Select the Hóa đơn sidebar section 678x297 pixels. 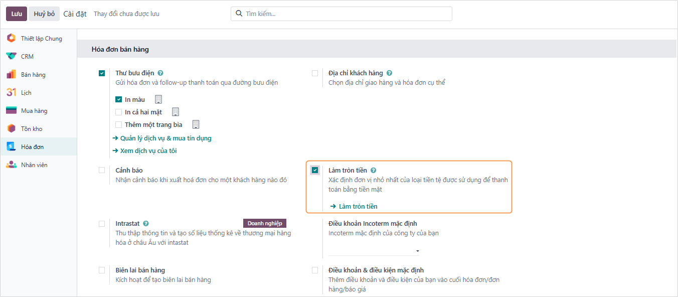[x=32, y=146]
